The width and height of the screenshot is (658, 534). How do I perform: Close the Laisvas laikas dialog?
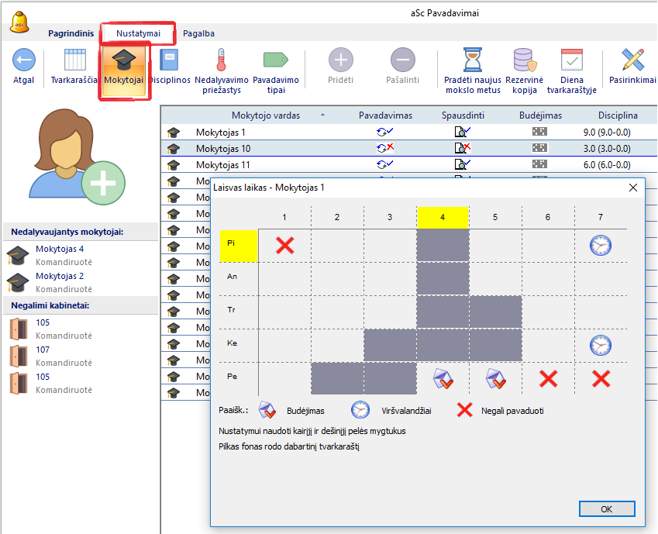coord(633,188)
